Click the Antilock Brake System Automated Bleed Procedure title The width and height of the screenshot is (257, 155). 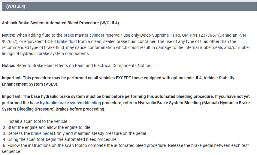click(x=61, y=23)
